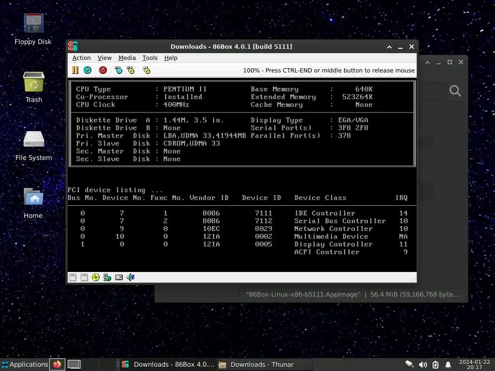This screenshot has height=371, width=495.
Task: Click the 'EGA/VGA' display type value
Action: pyautogui.click(x=353, y=120)
